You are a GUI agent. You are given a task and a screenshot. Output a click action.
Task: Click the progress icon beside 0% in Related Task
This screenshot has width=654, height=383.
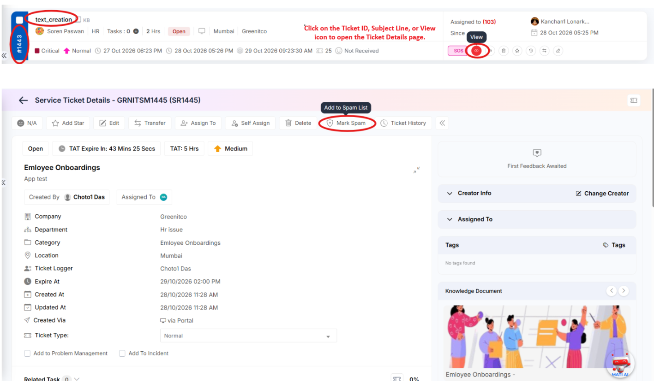397,379
